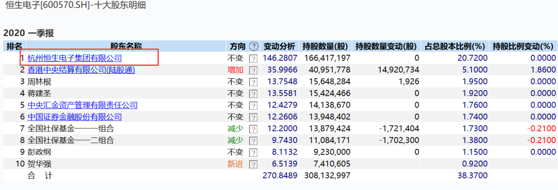This screenshot has width=558, height=190.
Task: Click the 持股数量(股) column header
Action: point(326,46)
